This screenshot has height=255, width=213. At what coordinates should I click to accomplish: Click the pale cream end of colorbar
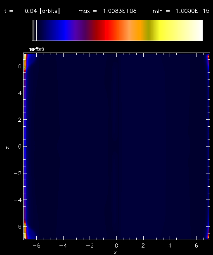195,30
